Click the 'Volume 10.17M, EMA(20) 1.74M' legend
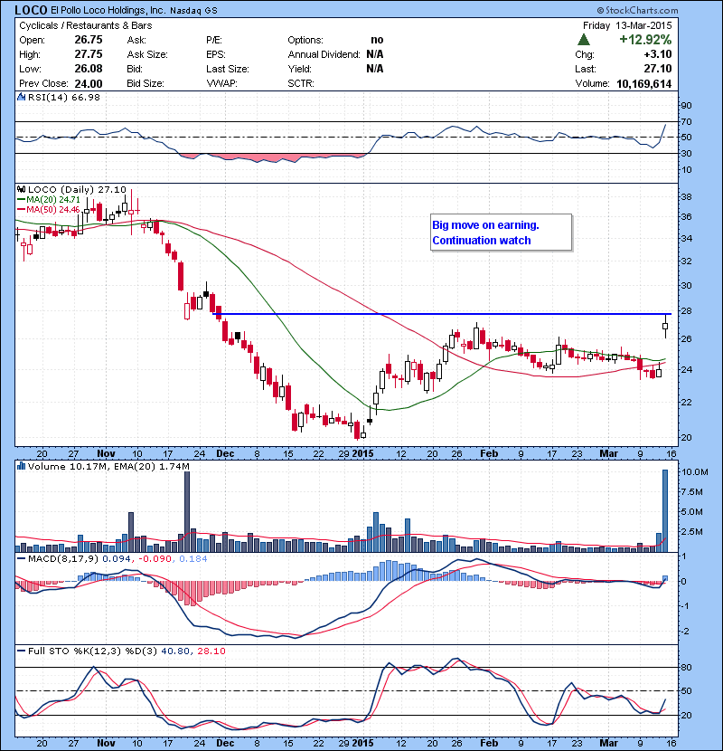Viewport: 723px width, 751px height. click(108, 467)
